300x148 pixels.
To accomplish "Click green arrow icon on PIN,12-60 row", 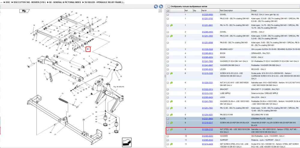I will [171, 108].
